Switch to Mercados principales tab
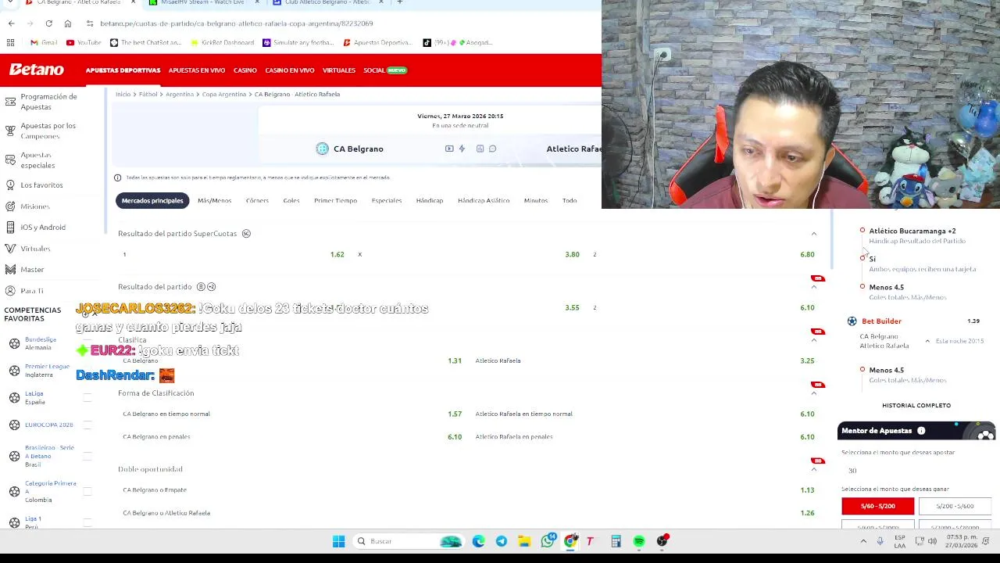 click(152, 201)
